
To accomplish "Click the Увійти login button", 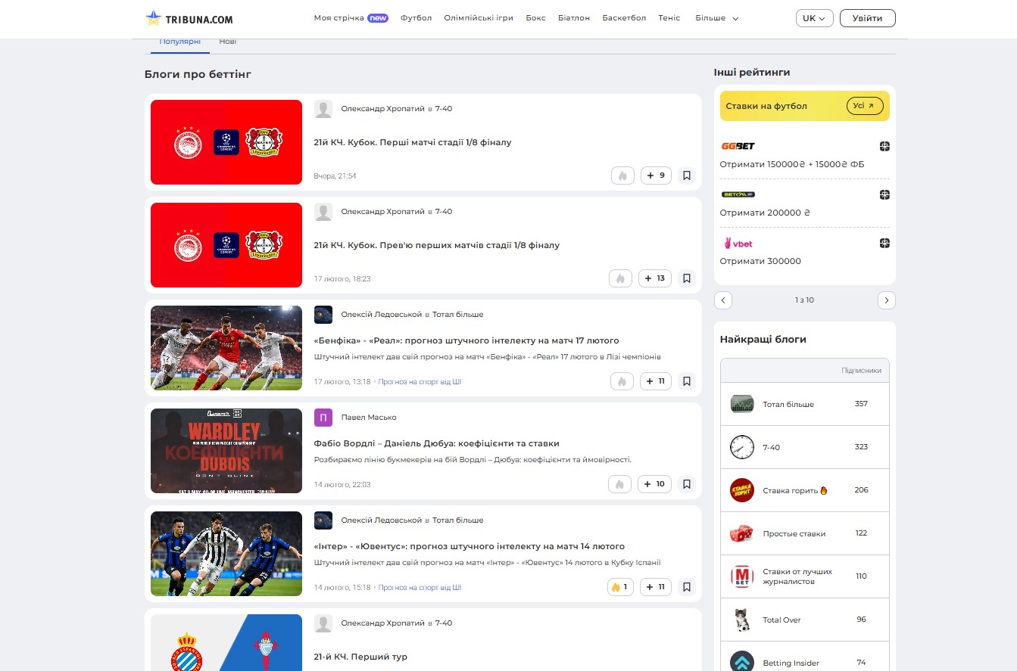I will coord(868,18).
